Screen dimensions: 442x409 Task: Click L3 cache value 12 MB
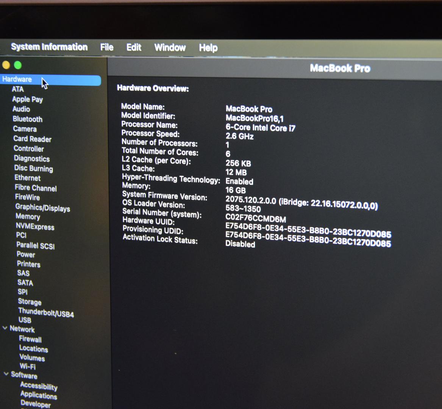tap(236, 172)
